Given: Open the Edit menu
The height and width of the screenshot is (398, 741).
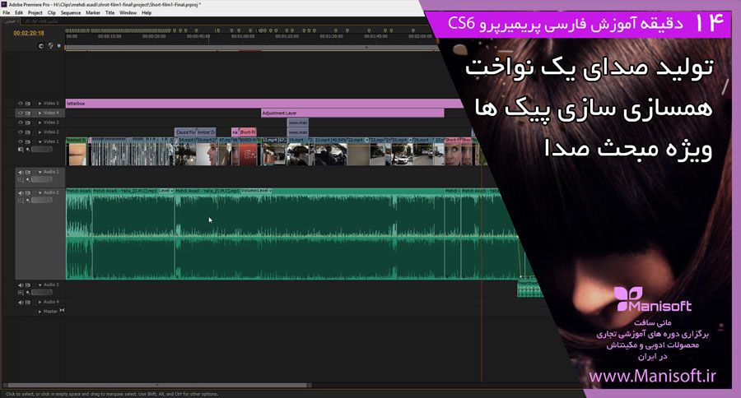Looking at the screenshot, I should [19, 13].
